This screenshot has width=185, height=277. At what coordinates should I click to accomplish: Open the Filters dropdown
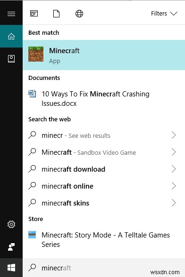click(x=164, y=14)
